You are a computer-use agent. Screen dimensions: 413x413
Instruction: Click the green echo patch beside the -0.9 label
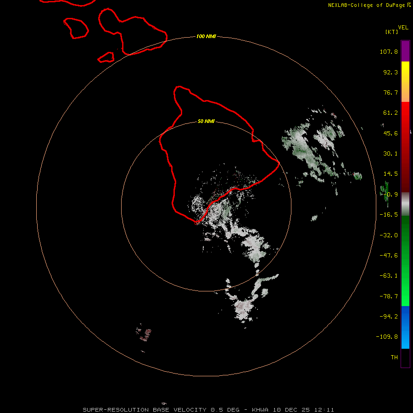pos(384,193)
